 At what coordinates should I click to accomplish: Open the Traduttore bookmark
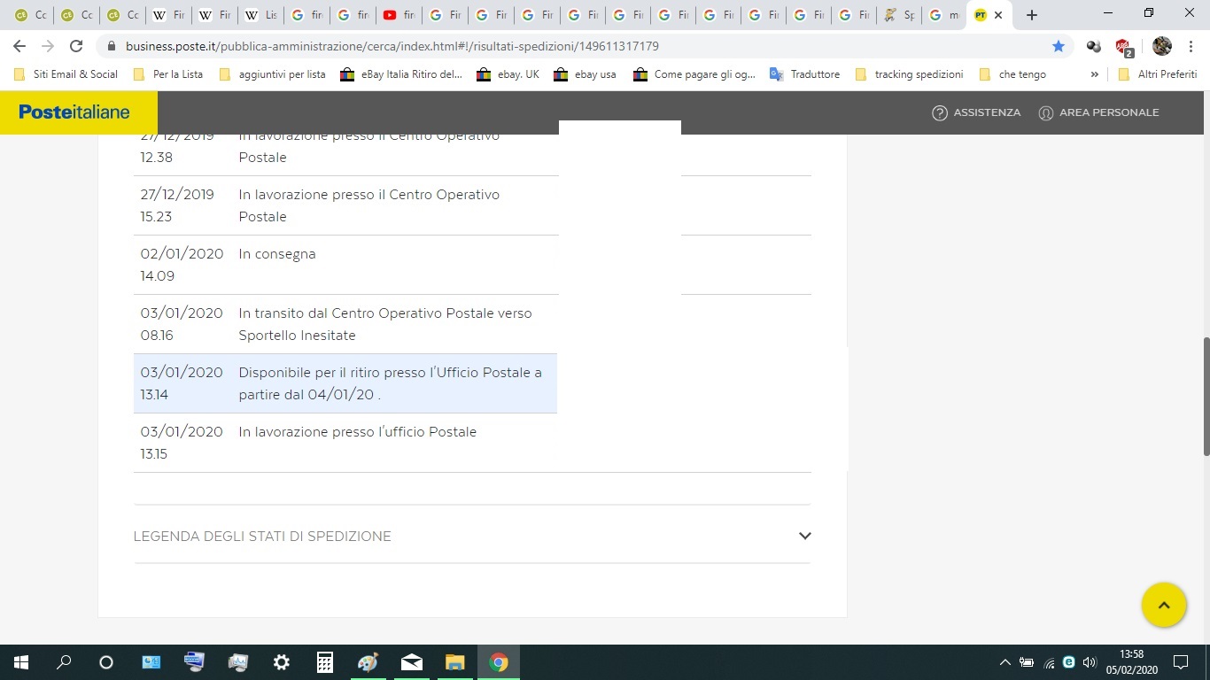(804, 74)
